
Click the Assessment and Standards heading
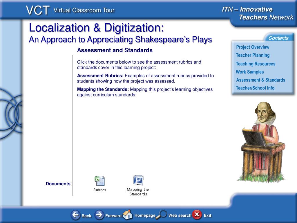click(x=115, y=50)
